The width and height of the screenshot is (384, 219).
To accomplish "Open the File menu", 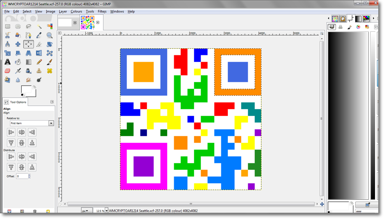I will pyautogui.click(x=7, y=11).
